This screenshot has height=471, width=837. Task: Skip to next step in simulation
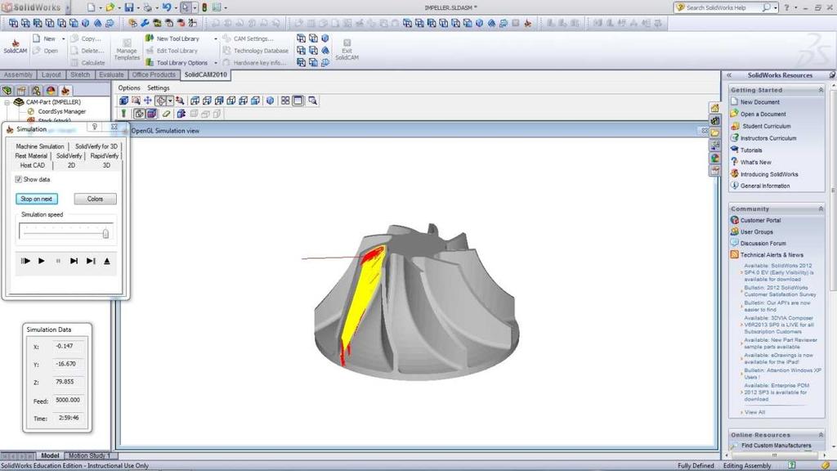74,261
